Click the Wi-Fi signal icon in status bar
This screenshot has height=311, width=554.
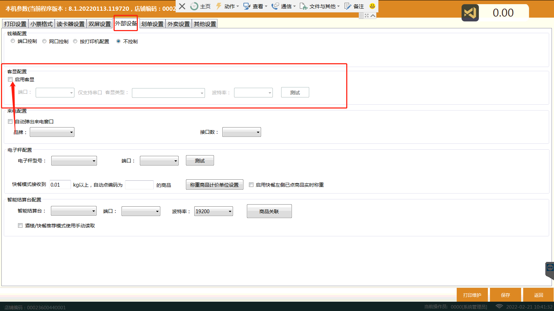[x=499, y=307]
